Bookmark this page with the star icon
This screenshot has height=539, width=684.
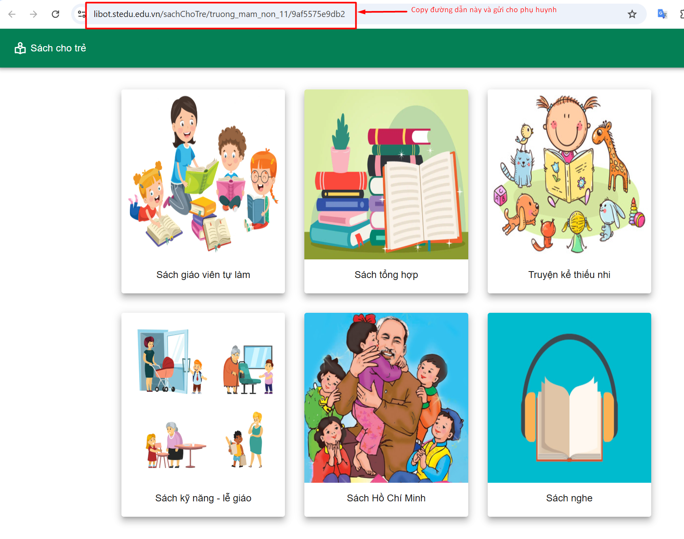click(x=632, y=15)
